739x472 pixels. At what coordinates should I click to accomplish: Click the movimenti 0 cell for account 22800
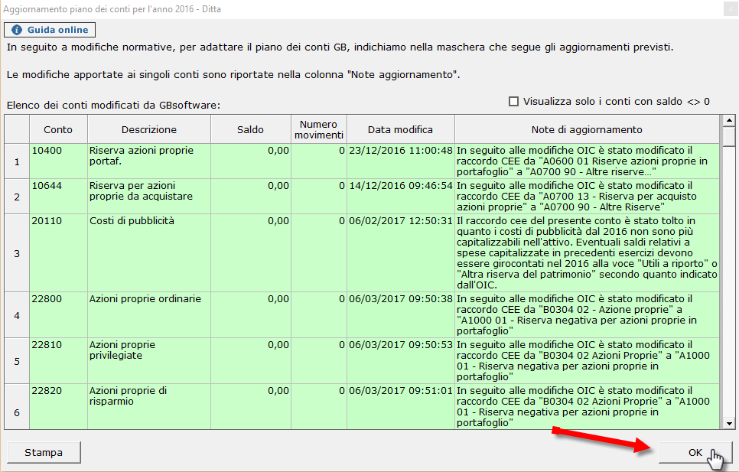319,314
